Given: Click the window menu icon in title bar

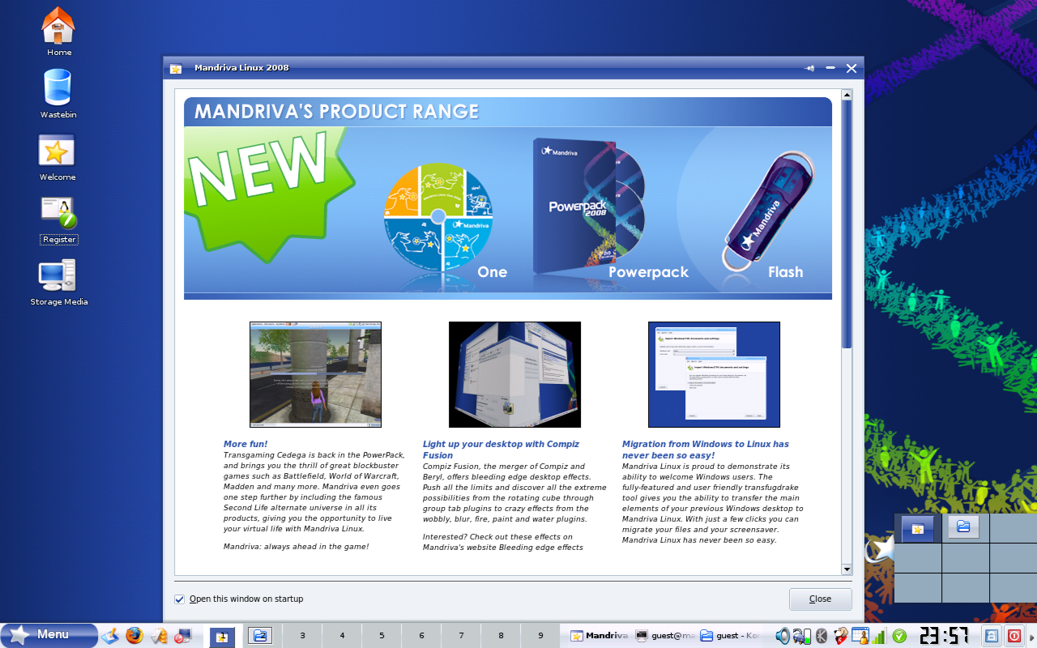Looking at the screenshot, I should click(x=176, y=68).
